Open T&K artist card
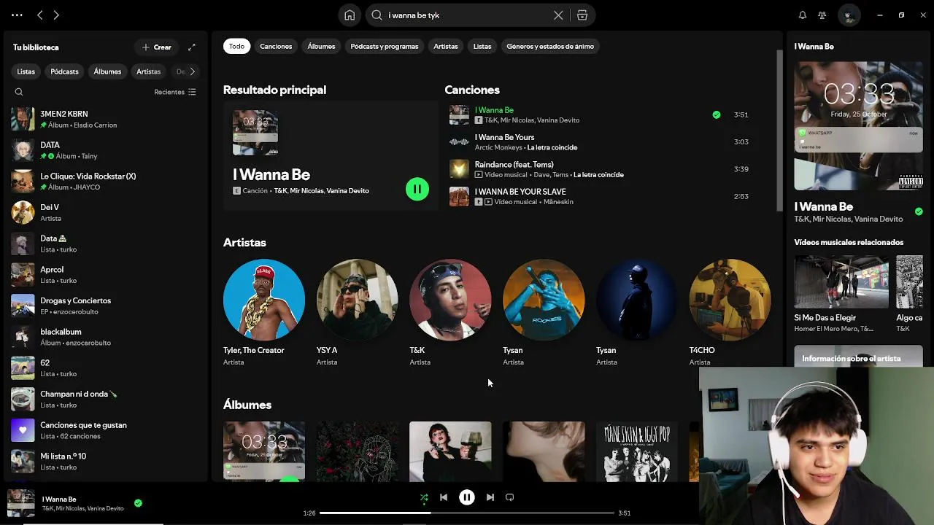 pyautogui.click(x=450, y=312)
